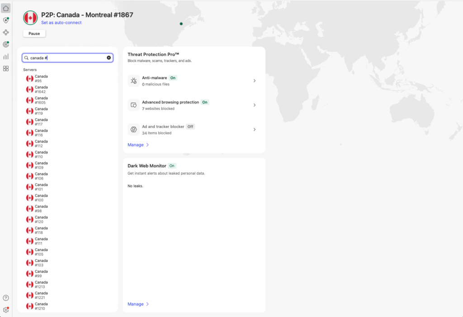This screenshot has width=463, height=317.
Task: Expand the Anti-malware row chevron
Action: pyautogui.click(x=255, y=80)
